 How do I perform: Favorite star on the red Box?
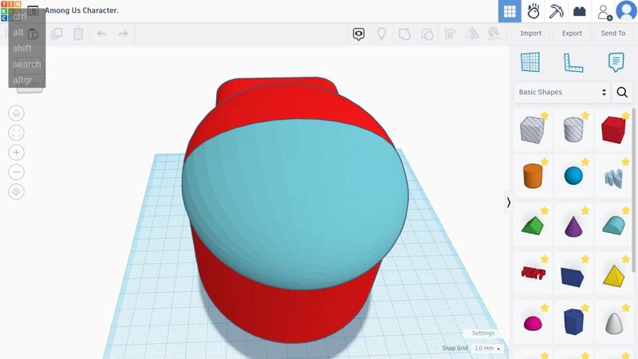point(626,116)
